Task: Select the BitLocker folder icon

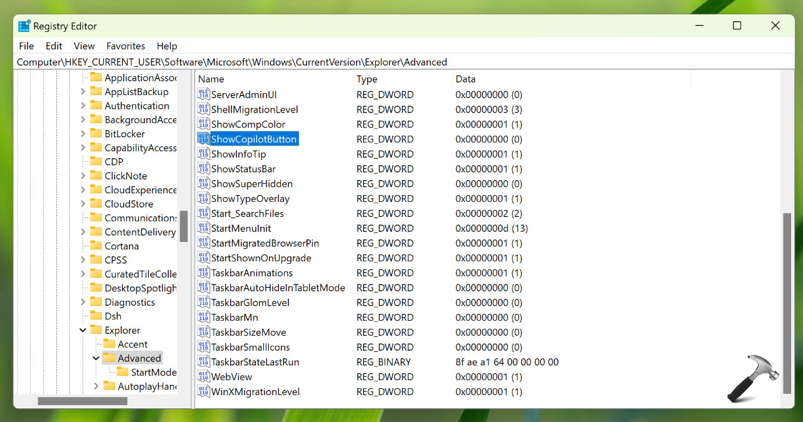Action: coord(96,134)
